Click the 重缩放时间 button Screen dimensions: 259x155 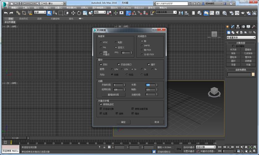(x=113, y=95)
